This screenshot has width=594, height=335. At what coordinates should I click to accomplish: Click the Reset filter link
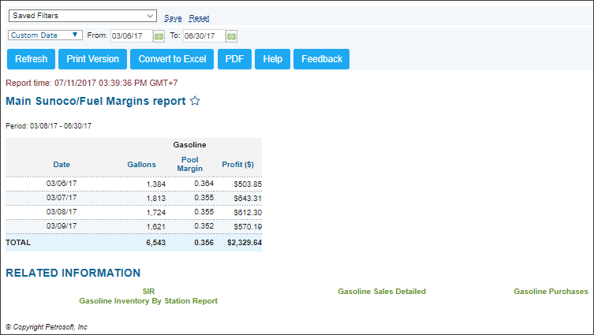[x=199, y=18]
